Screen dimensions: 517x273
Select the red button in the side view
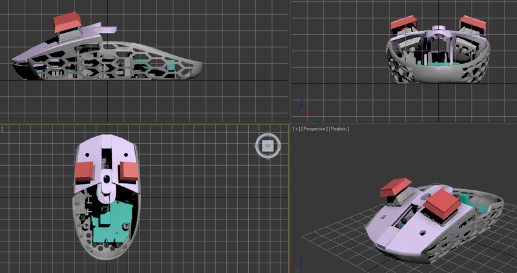(x=67, y=23)
